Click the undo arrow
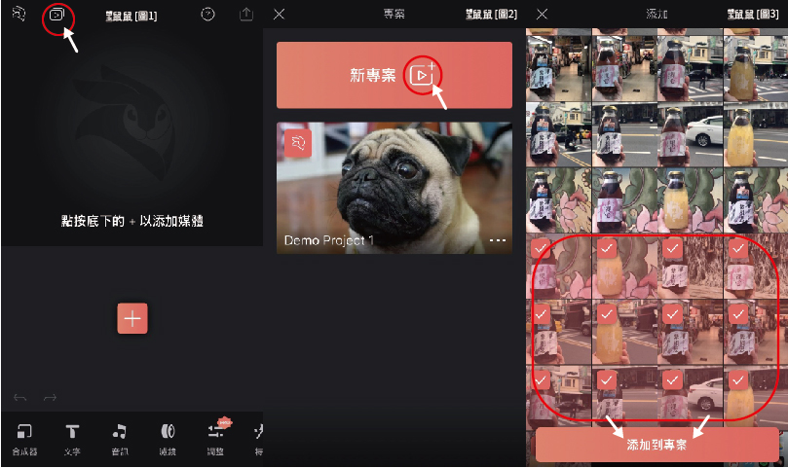788x468 pixels. [20, 398]
